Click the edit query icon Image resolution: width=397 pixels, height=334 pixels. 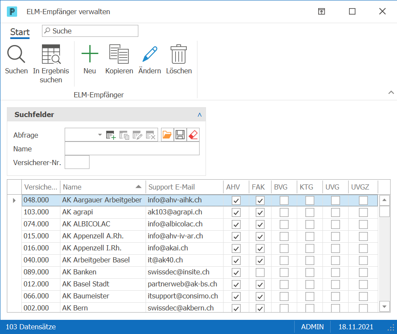click(137, 135)
